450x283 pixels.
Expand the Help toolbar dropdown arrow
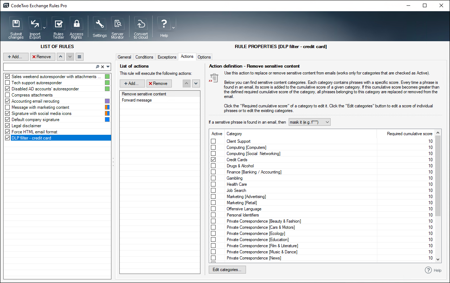173,28
